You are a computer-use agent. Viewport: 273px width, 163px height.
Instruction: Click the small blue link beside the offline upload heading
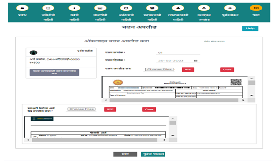[214, 41]
